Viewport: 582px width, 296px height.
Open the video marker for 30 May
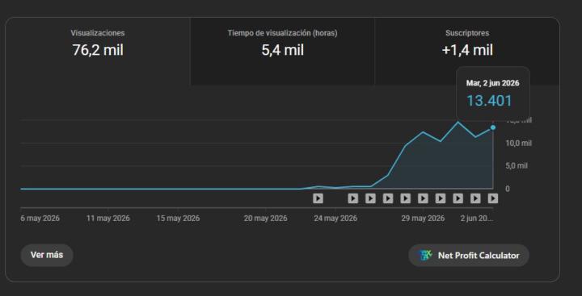441,198
